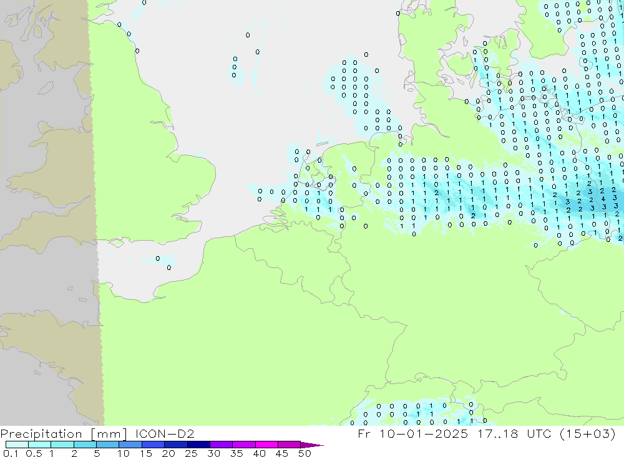This screenshot has height=457, width=624.
Task: Click the '17..18 UTC' time text
Action: tap(515, 433)
